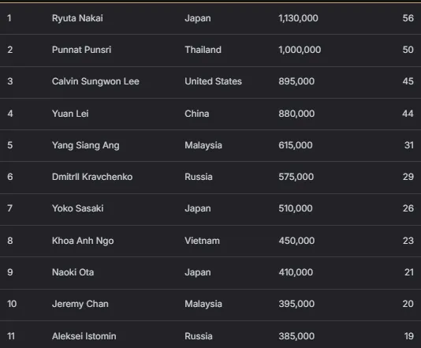Select Punnat Punsri in the second row
This screenshot has height=348, width=421.
[81, 50]
